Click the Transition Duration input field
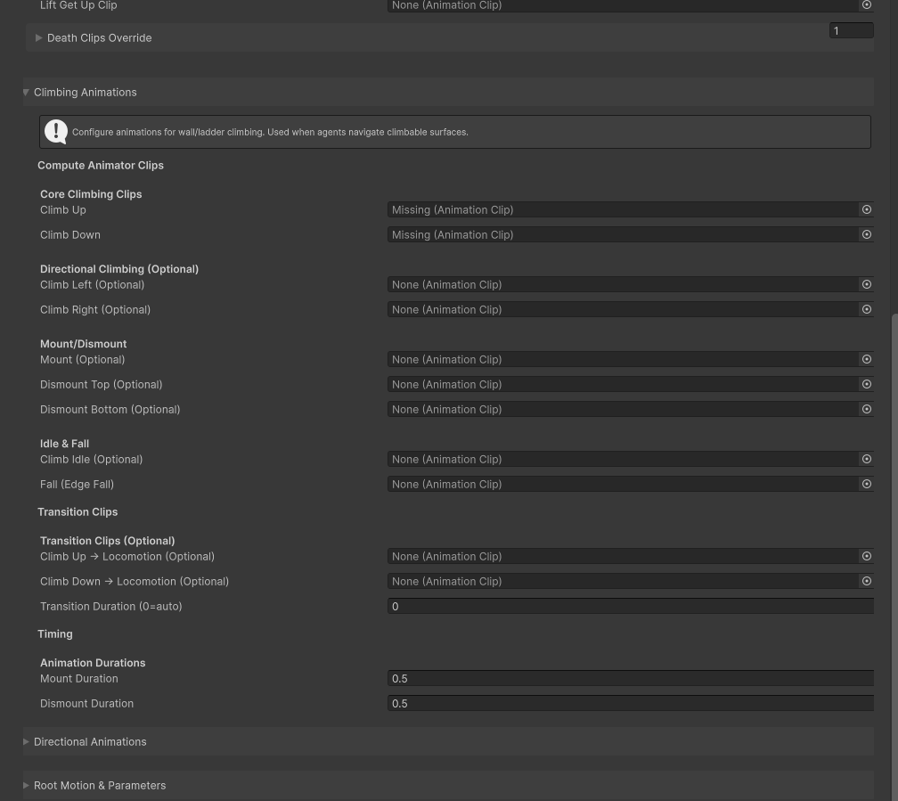Image resolution: width=898 pixels, height=801 pixels. click(629, 606)
